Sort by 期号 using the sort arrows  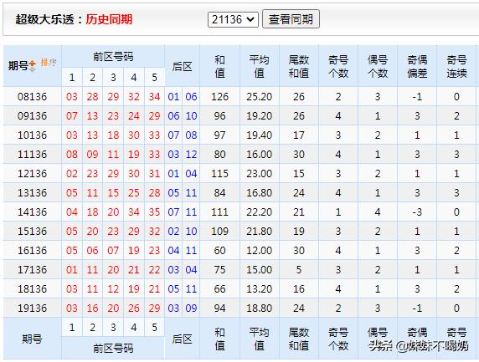33,66
